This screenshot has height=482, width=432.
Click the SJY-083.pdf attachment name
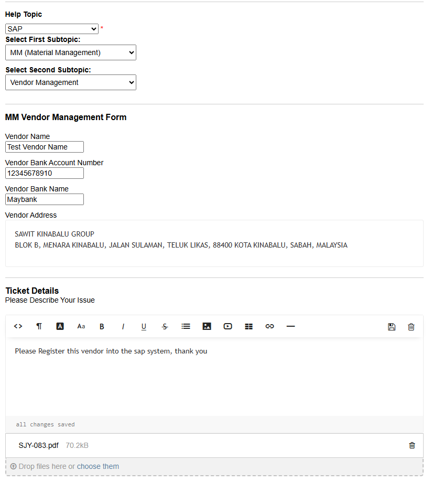38,445
